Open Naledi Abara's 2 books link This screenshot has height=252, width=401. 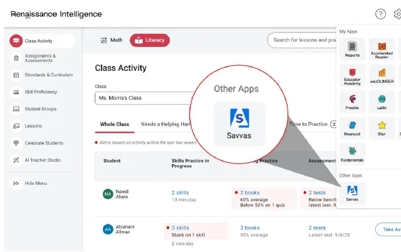click(x=250, y=192)
